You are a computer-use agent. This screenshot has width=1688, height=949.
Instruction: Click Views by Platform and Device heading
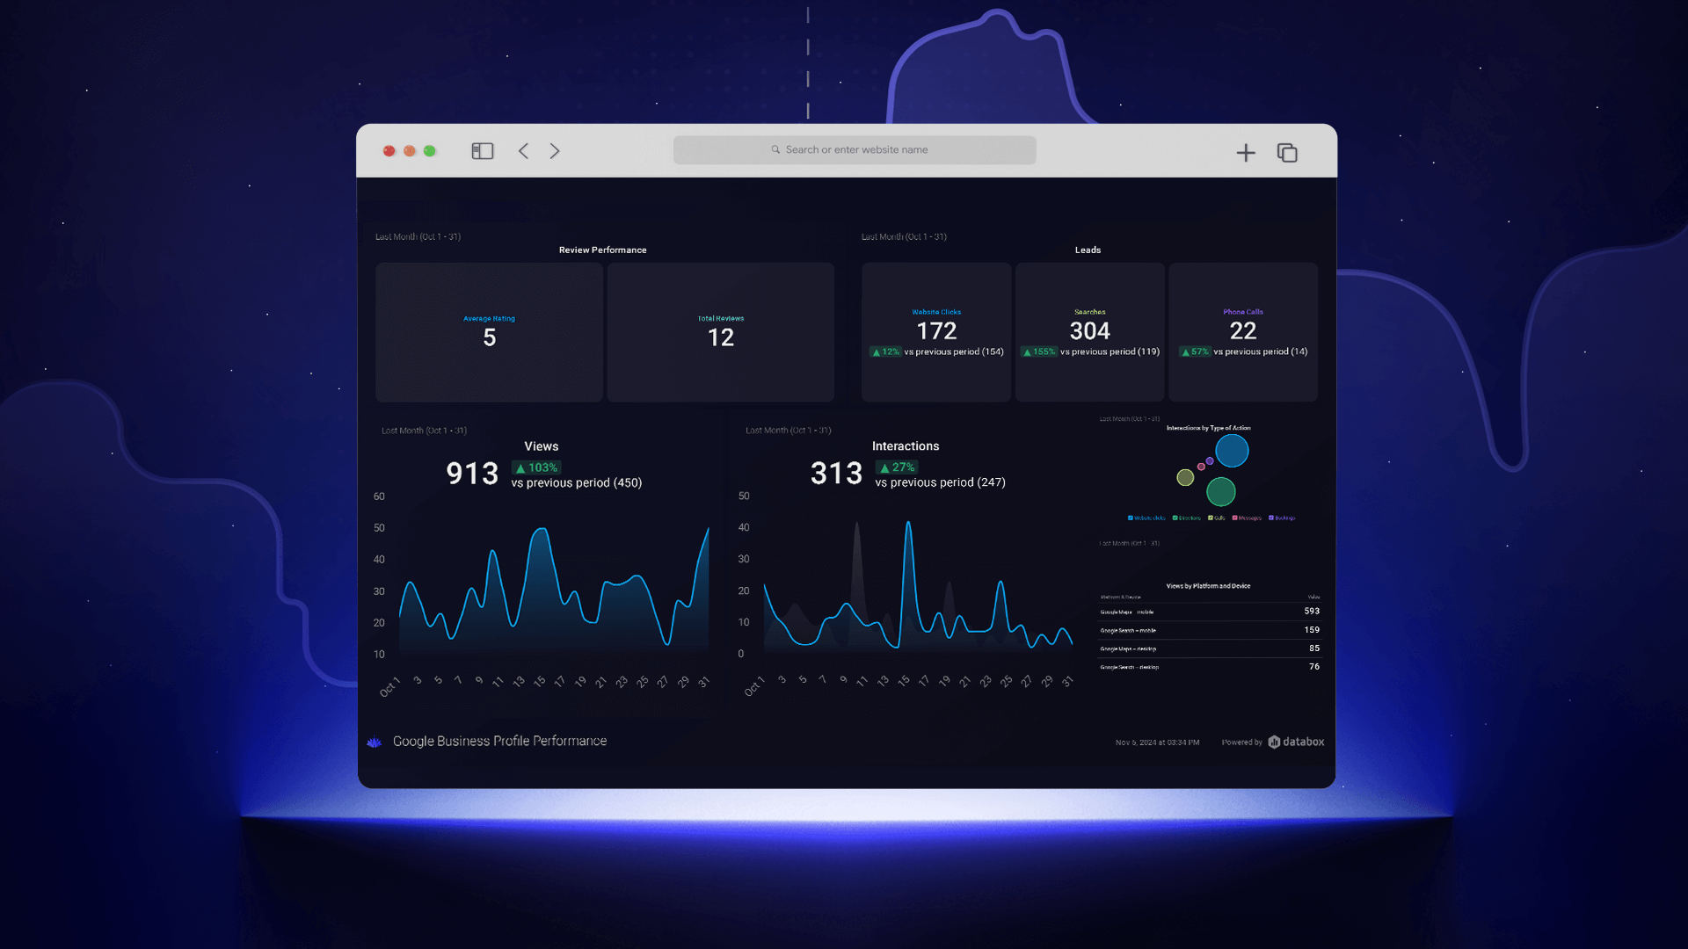(1208, 586)
